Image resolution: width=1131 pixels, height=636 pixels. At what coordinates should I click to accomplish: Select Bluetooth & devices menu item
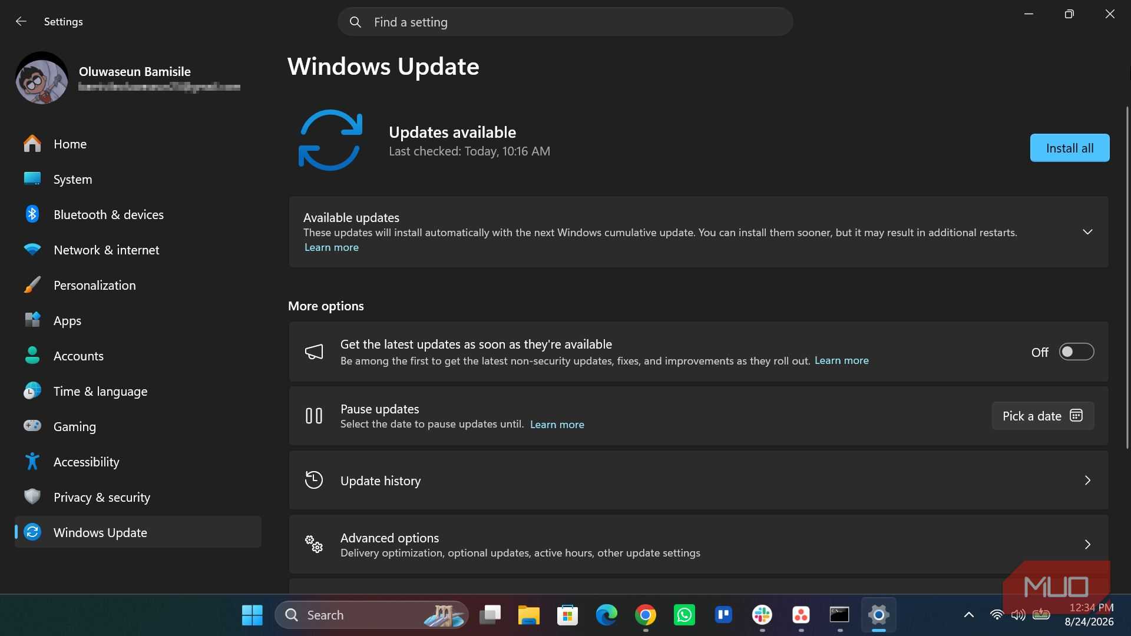(x=138, y=214)
